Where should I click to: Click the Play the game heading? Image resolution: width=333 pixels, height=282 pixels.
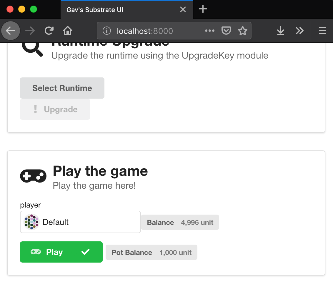tap(100, 171)
